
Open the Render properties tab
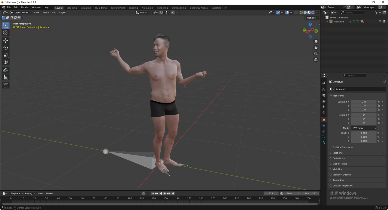324,90
